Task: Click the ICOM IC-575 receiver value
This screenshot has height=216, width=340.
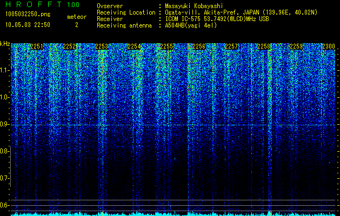Action: [x=217, y=19]
